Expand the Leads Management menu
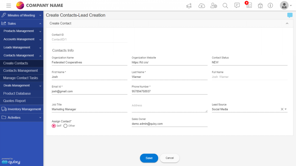Image resolution: width=296 pixels, height=166 pixels. (21, 48)
